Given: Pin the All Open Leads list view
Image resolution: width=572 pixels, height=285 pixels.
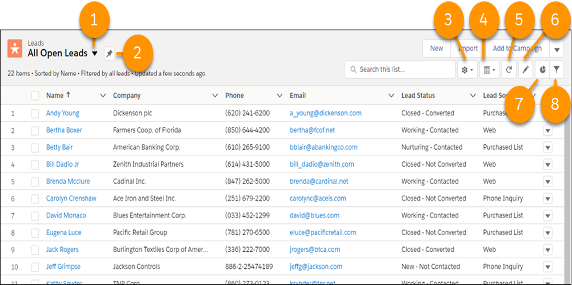Looking at the screenshot, I should pyautogui.click(x=109, y=53).
